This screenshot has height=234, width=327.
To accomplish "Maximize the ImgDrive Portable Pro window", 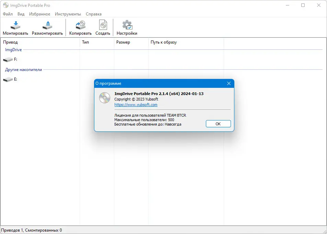I will click(x=303, y=5).
